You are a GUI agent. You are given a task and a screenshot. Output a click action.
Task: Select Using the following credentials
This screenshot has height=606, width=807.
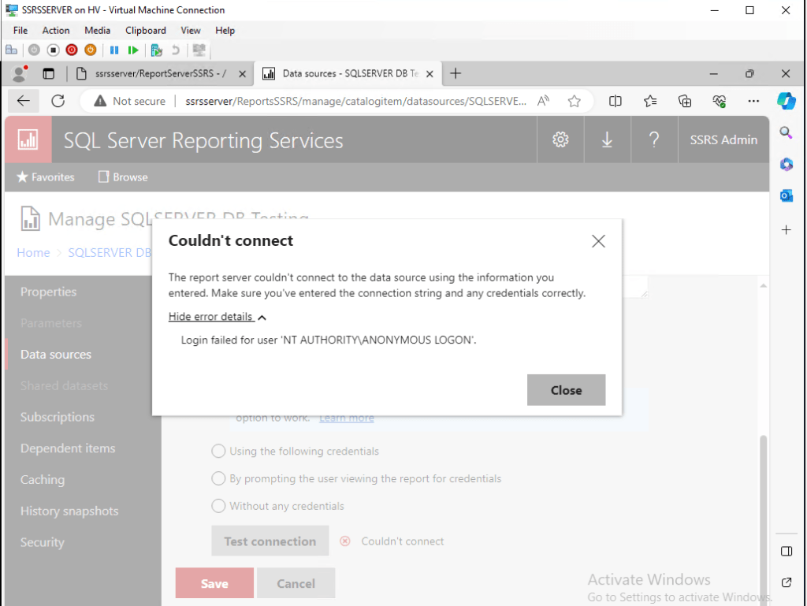218,452
